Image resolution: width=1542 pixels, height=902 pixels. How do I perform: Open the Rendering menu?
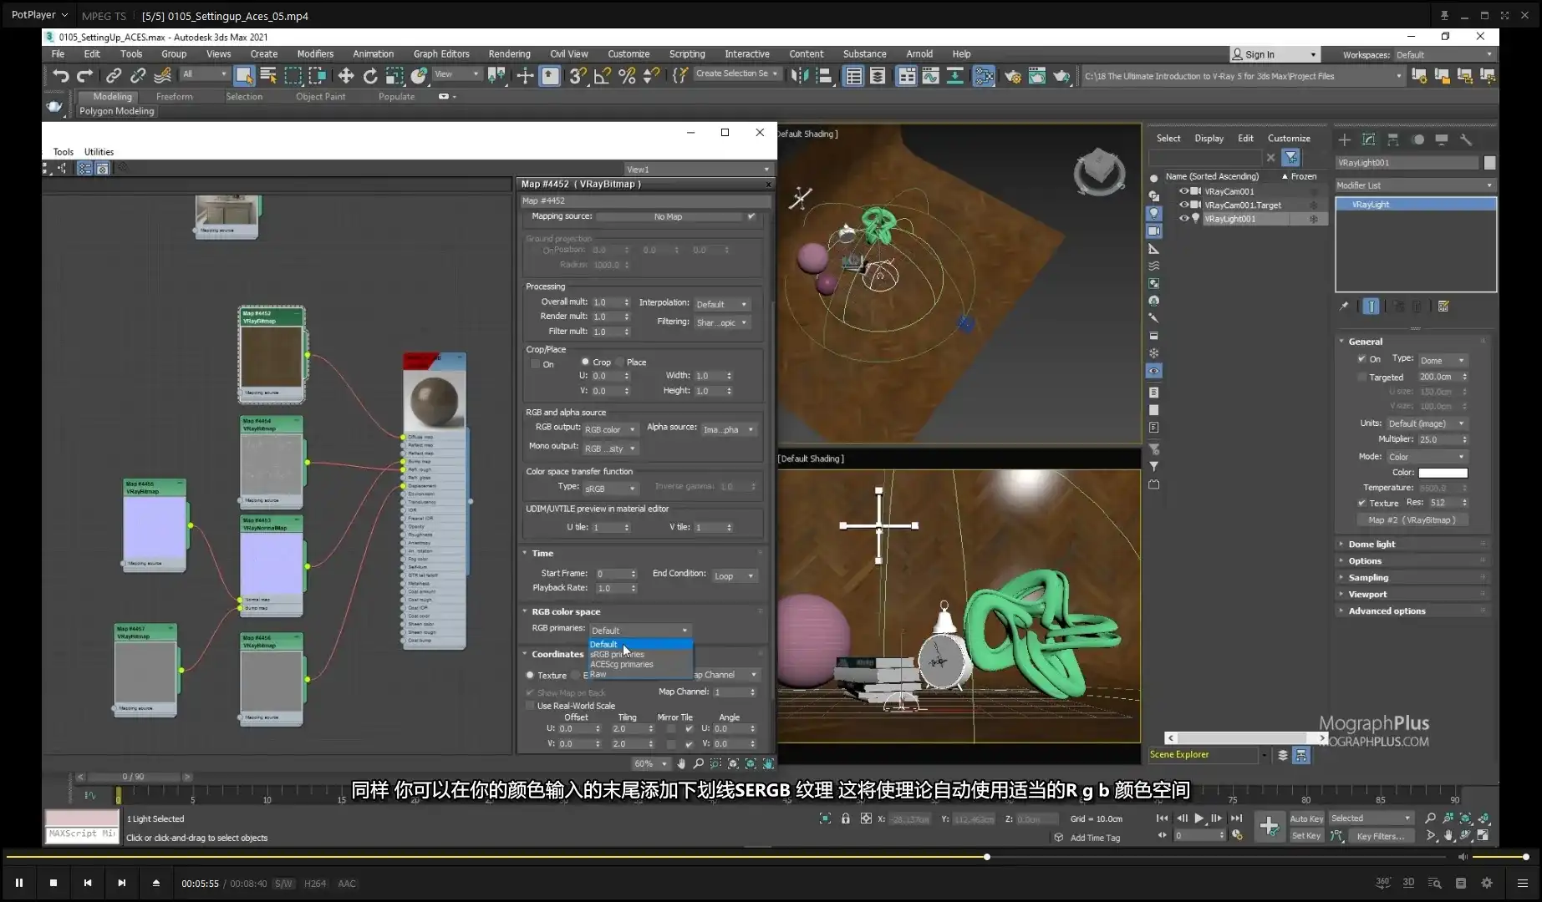(510, 53)
